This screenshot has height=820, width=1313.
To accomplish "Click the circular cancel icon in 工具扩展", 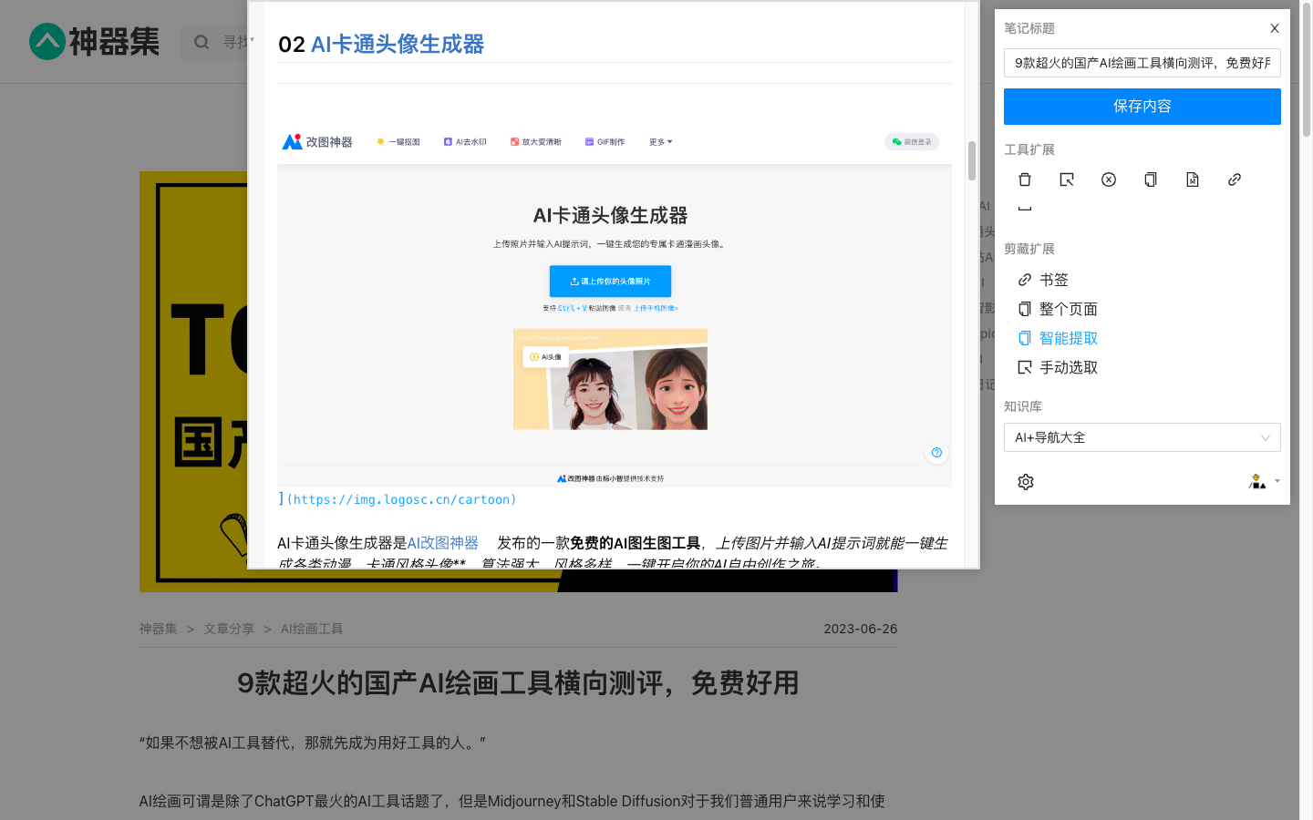I will click(x=1109, y=179).
